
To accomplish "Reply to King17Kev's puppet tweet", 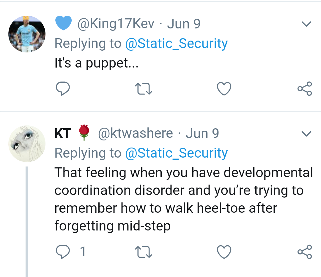I will [x=62, y=89].
